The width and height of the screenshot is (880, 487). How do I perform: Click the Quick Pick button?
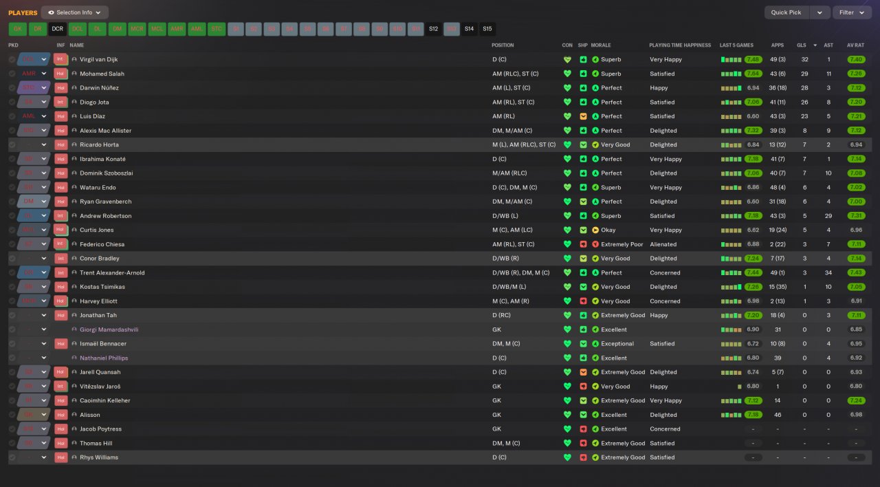(786, 12)
